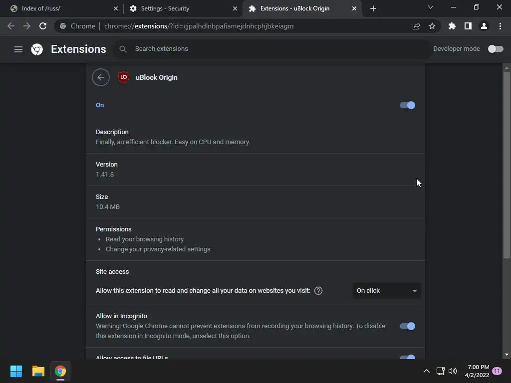Open the On click site access dropdown
Screen dimensions: 511x383
(387, 291)
